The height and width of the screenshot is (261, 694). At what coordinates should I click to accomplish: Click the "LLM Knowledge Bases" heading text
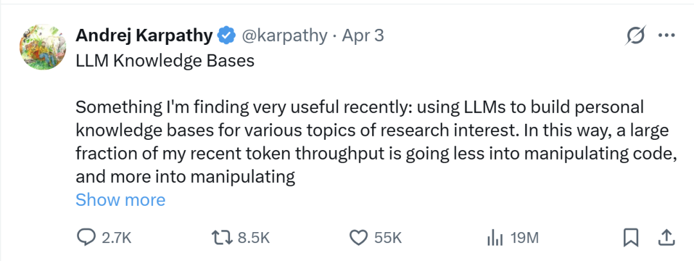(165, 61)
